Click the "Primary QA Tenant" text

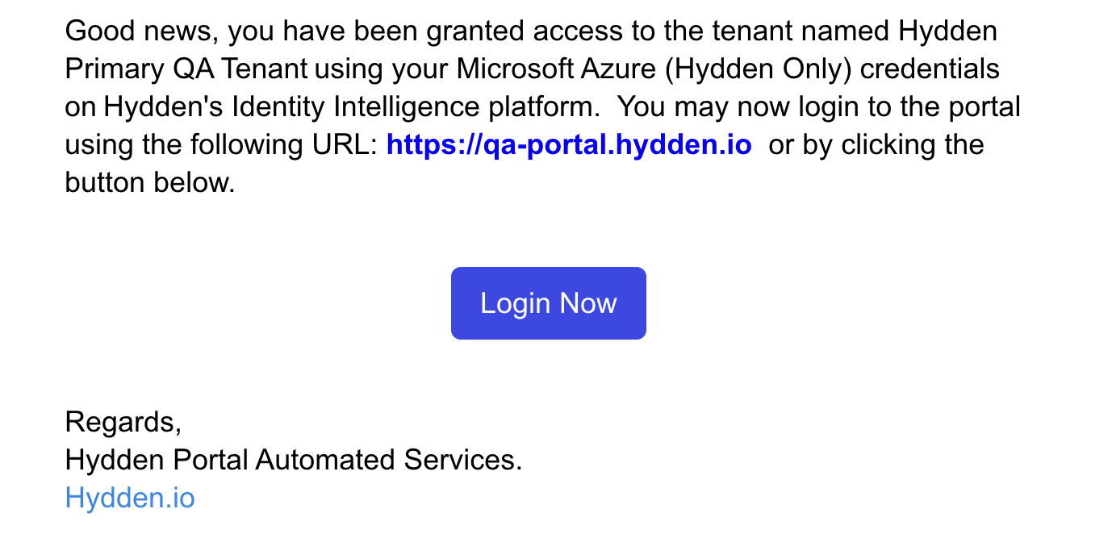[x=186, y=69]
